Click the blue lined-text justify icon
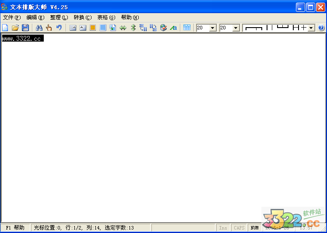 [x=103, y=28]
